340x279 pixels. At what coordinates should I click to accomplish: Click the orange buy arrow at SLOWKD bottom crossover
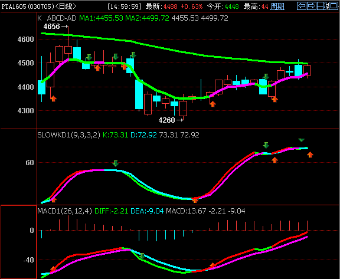[195, 201]
